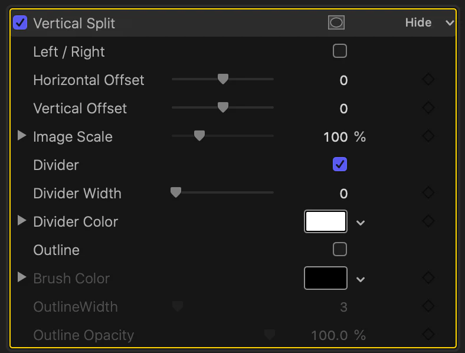Add keyframe for Brush Color
This screenshot has width=465, height=353.
pyautogui.click(x=428, y=278)
